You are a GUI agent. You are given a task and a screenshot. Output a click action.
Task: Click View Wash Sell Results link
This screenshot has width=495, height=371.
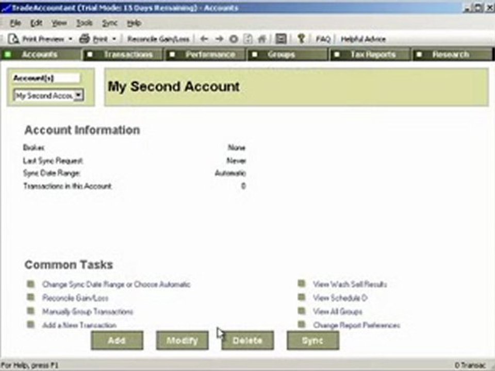click(350, 284)
